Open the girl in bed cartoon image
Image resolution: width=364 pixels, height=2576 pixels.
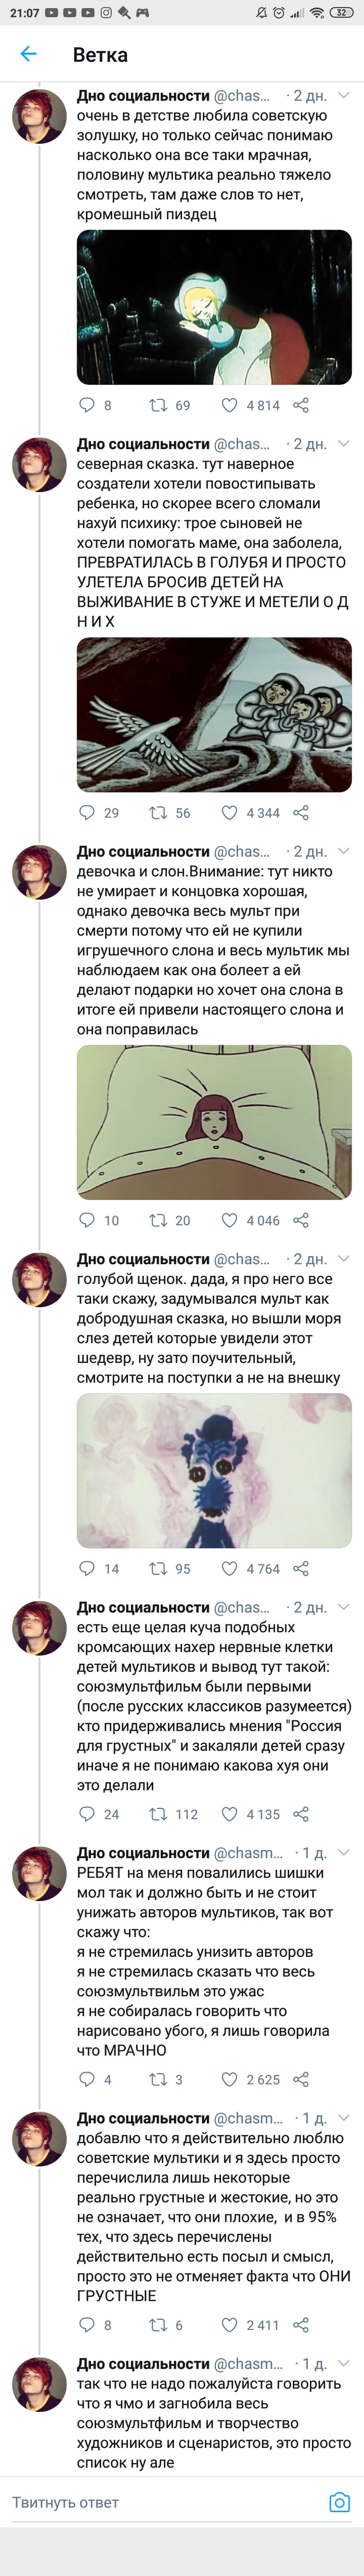[x=214, y=1122]
